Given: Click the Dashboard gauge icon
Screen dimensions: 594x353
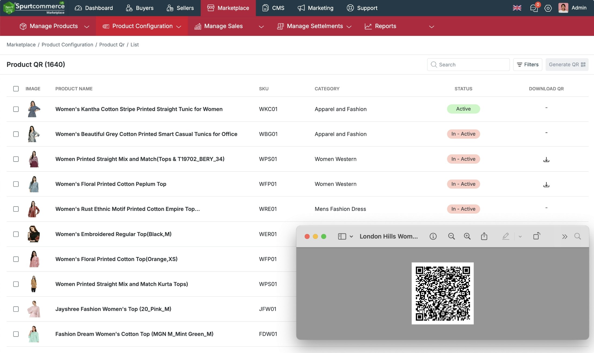Looking at the screenshot, I should pyautogui.click(x=78, y=8).
